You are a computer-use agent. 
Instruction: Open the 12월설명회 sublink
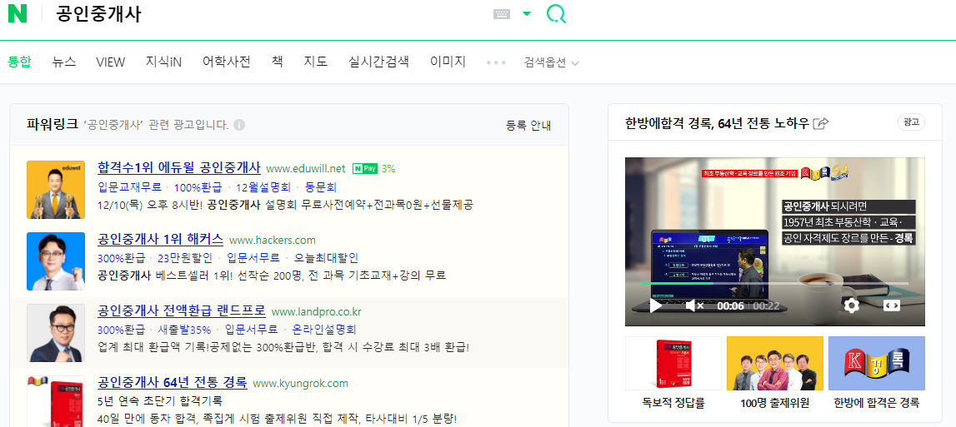click(x=263, y=187)
